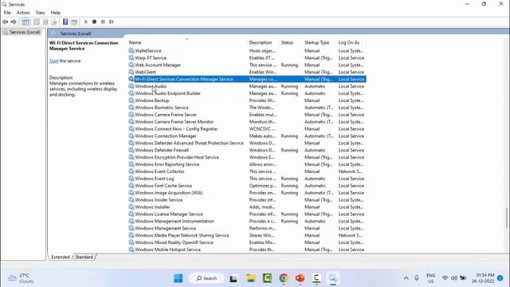Select the WebClient service

click(x=247, y=72)
